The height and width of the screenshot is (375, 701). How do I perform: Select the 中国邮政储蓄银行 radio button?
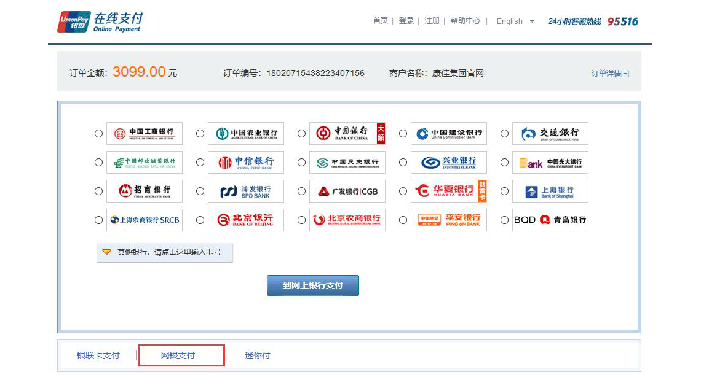[99, 163]
